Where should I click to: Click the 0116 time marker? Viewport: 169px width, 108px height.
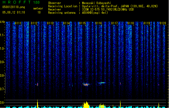(x=99, y=23)
